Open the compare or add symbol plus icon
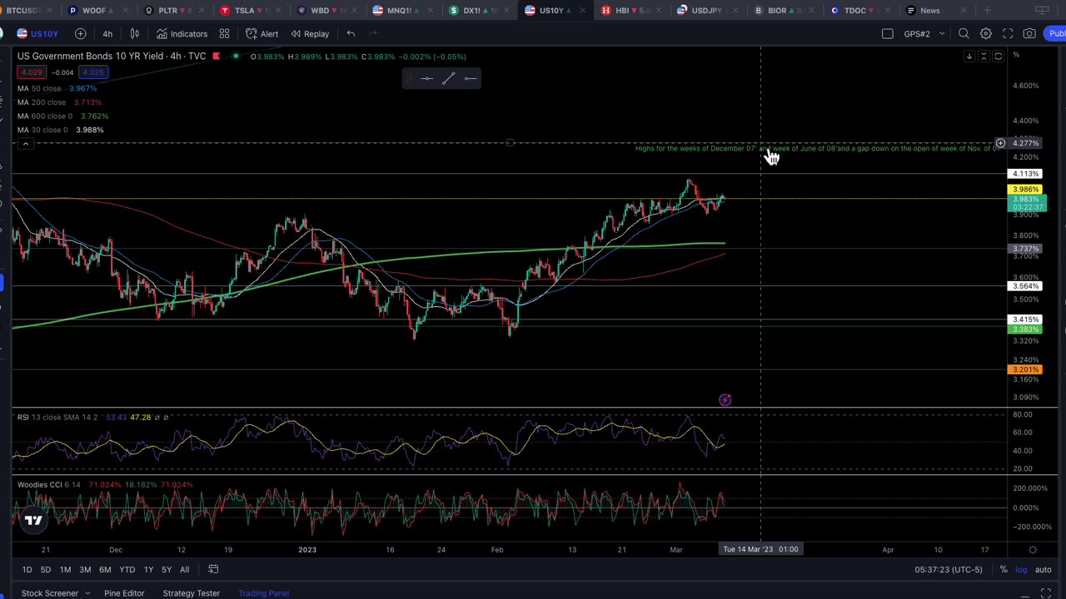 tap(81, 33)
